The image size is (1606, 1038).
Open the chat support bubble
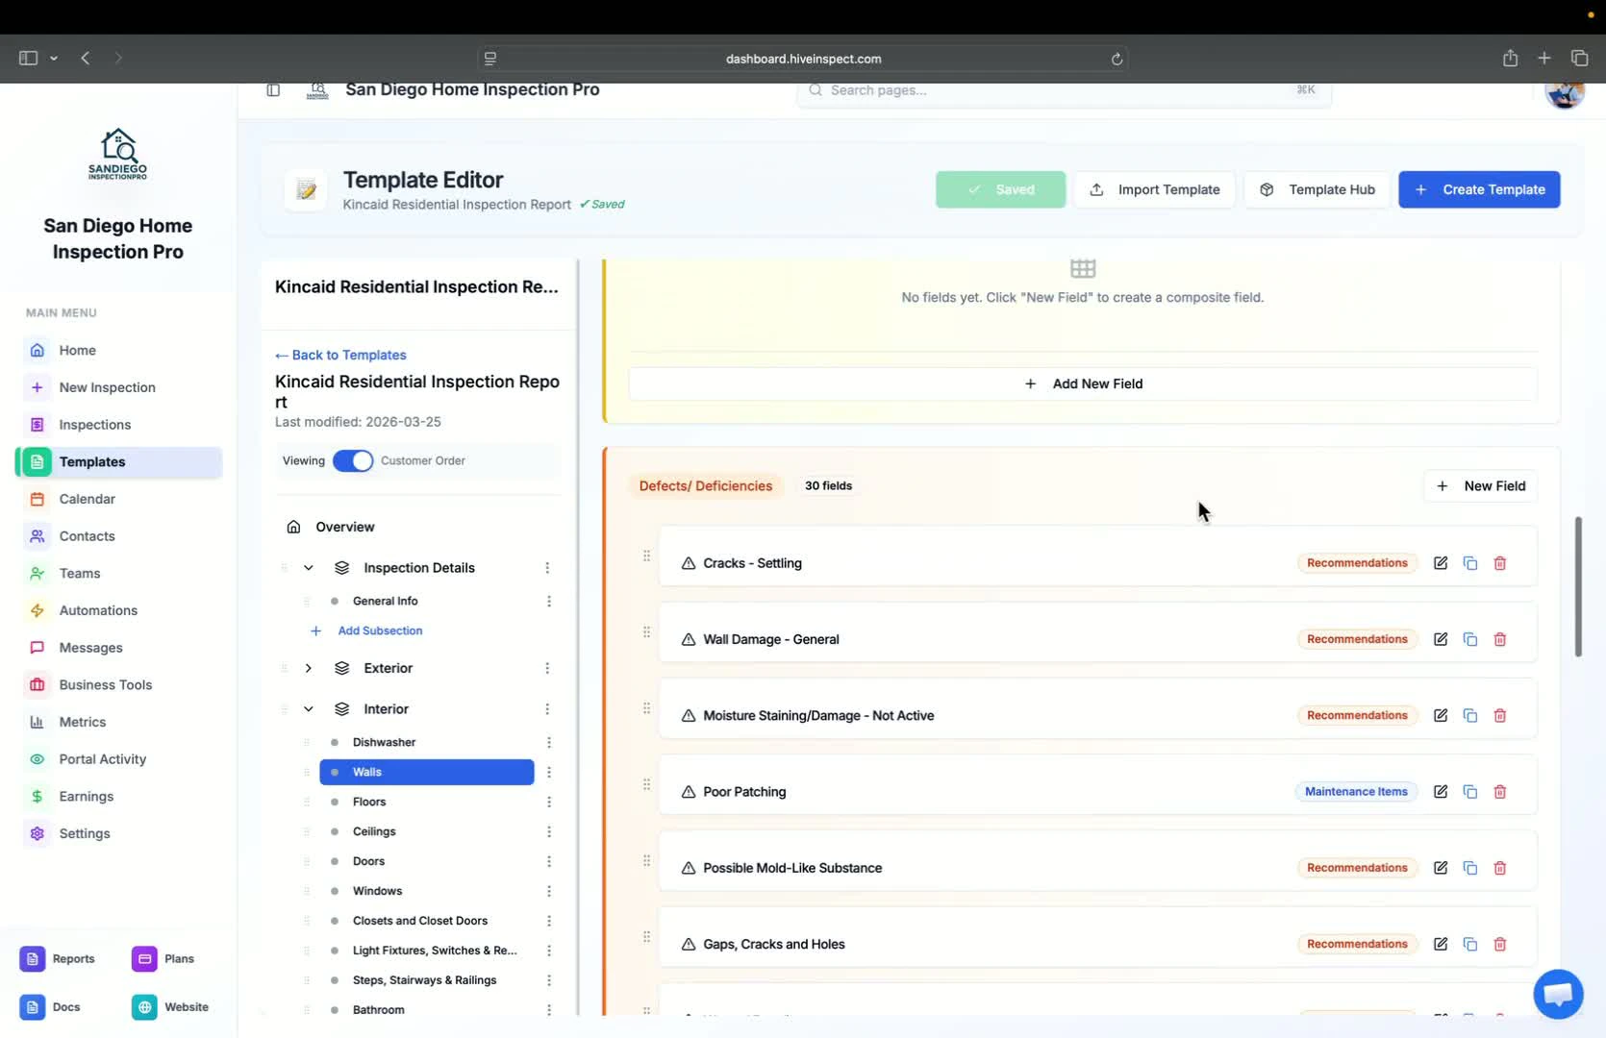1558,994
